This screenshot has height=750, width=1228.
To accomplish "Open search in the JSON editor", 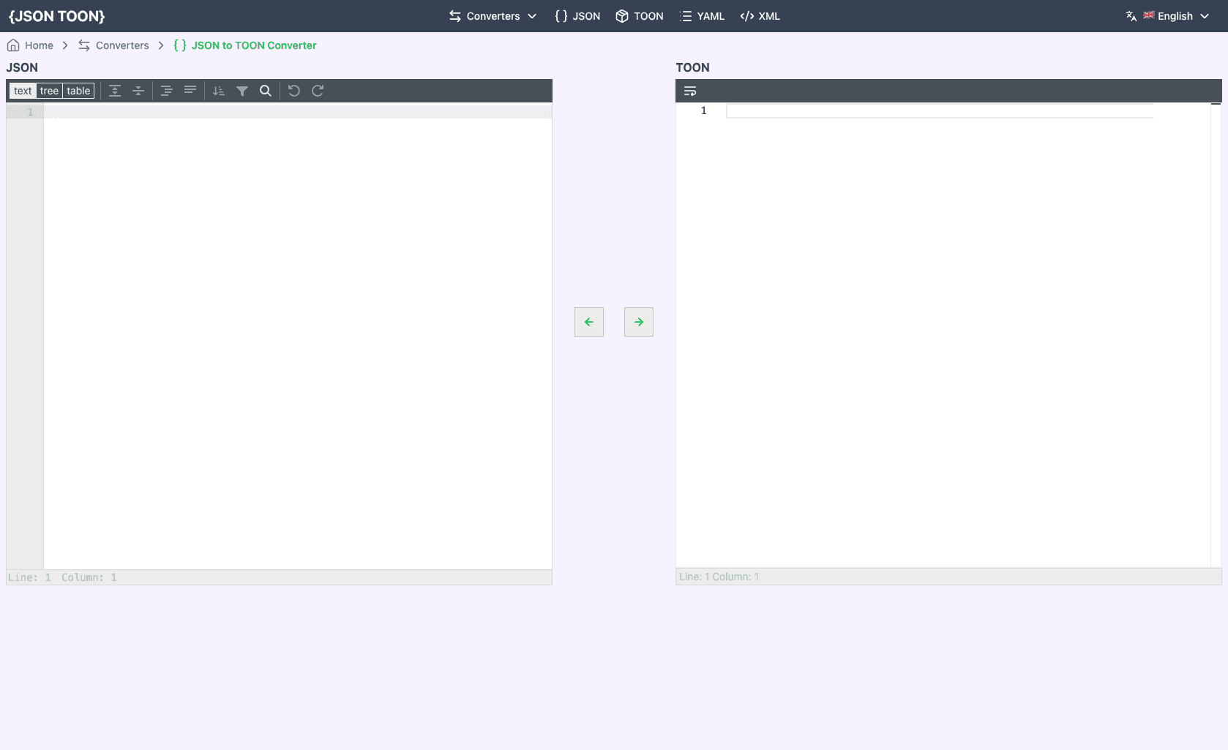I will 266,91.
